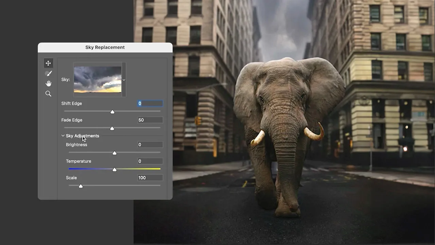Select the Hand tool
This screenshot has height=245, width=435.
click(x=48, y=83)
